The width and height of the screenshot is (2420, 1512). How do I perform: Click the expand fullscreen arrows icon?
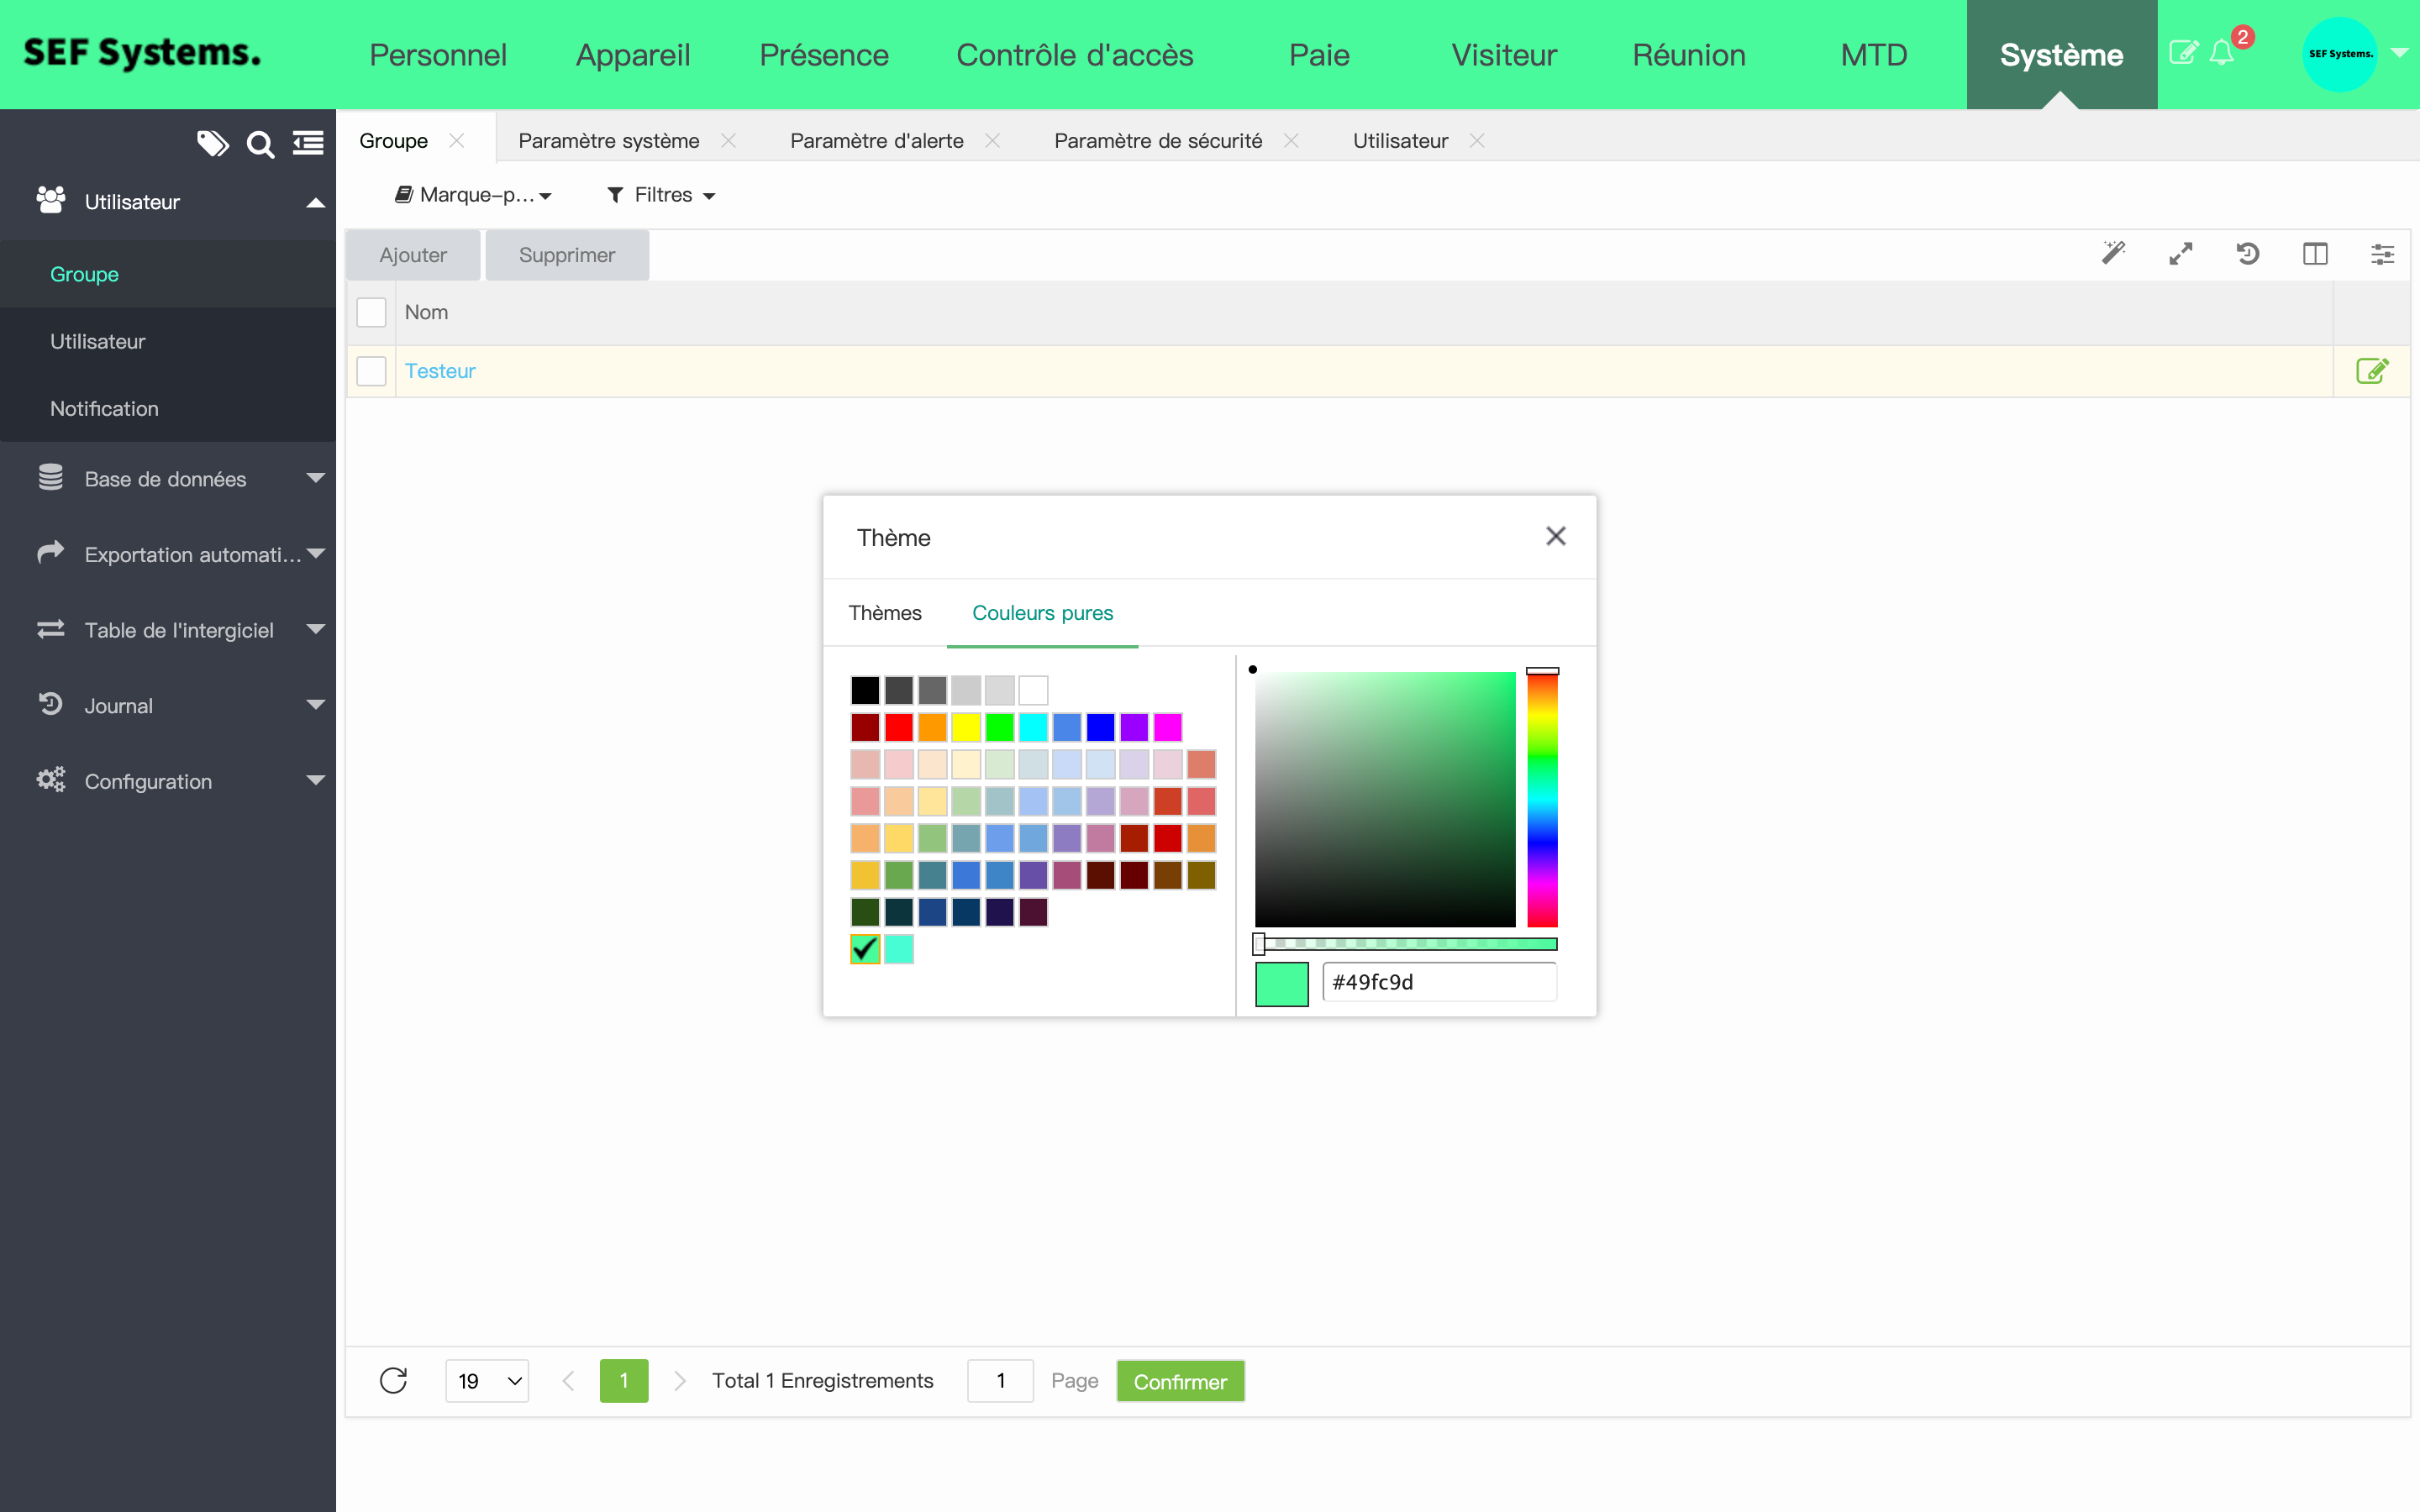(x=2180, y=254)
